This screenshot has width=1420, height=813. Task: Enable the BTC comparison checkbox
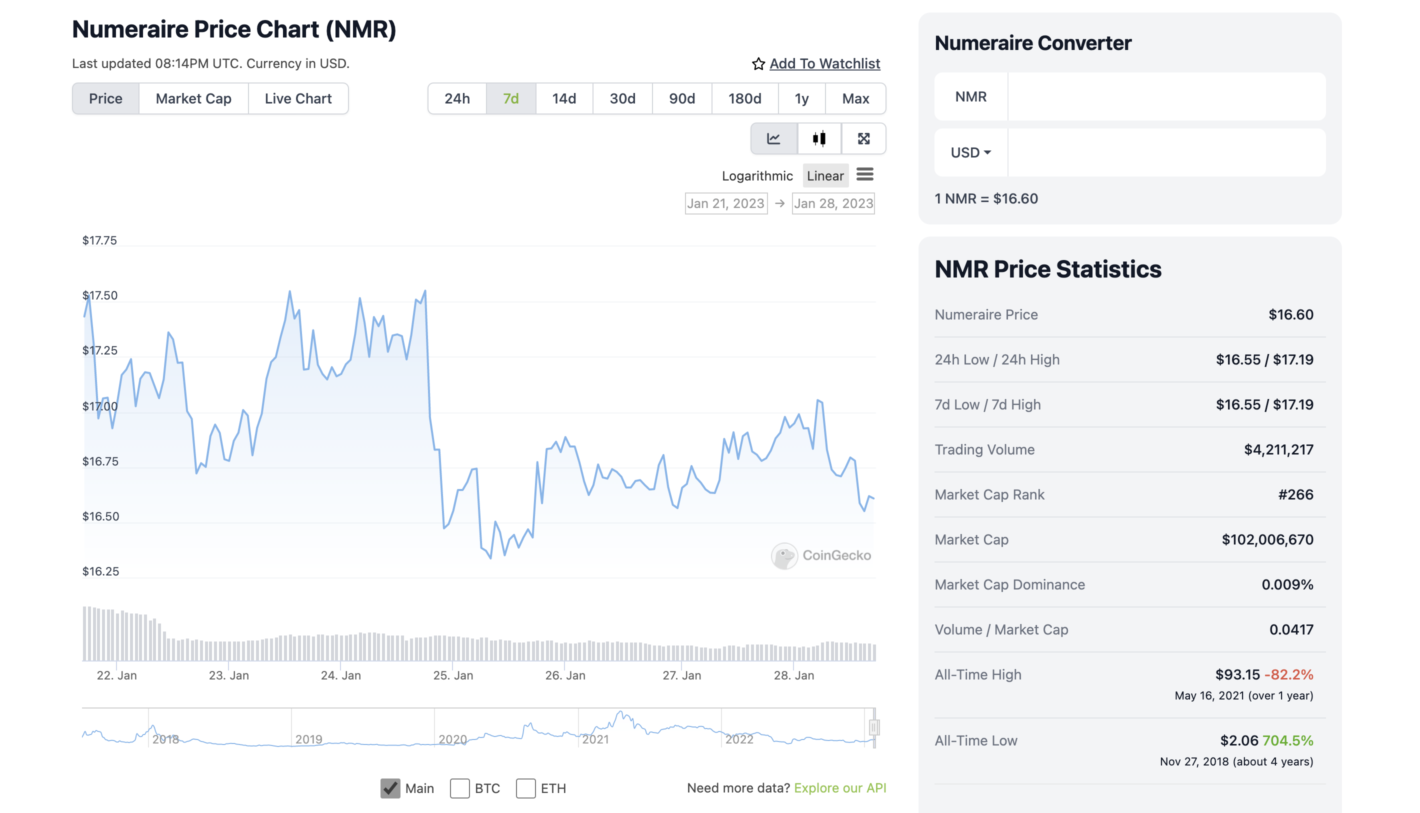[459, 788]
